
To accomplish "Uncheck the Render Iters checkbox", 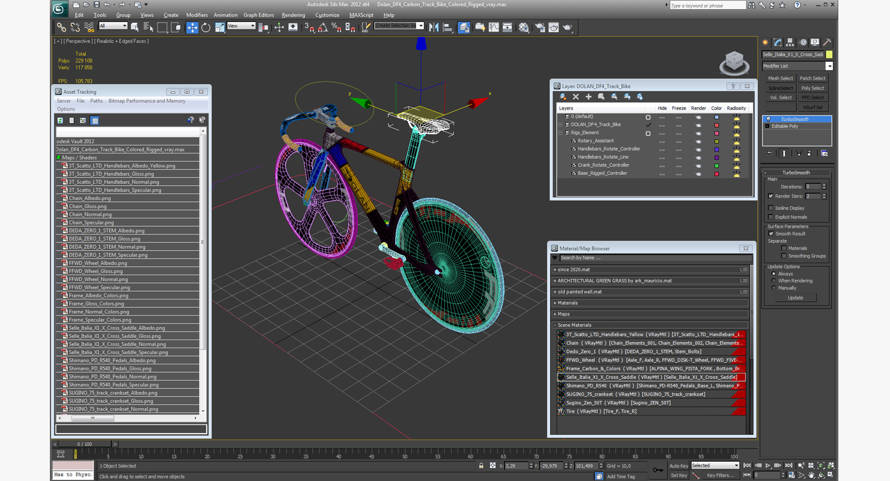I will click(771, 196).
